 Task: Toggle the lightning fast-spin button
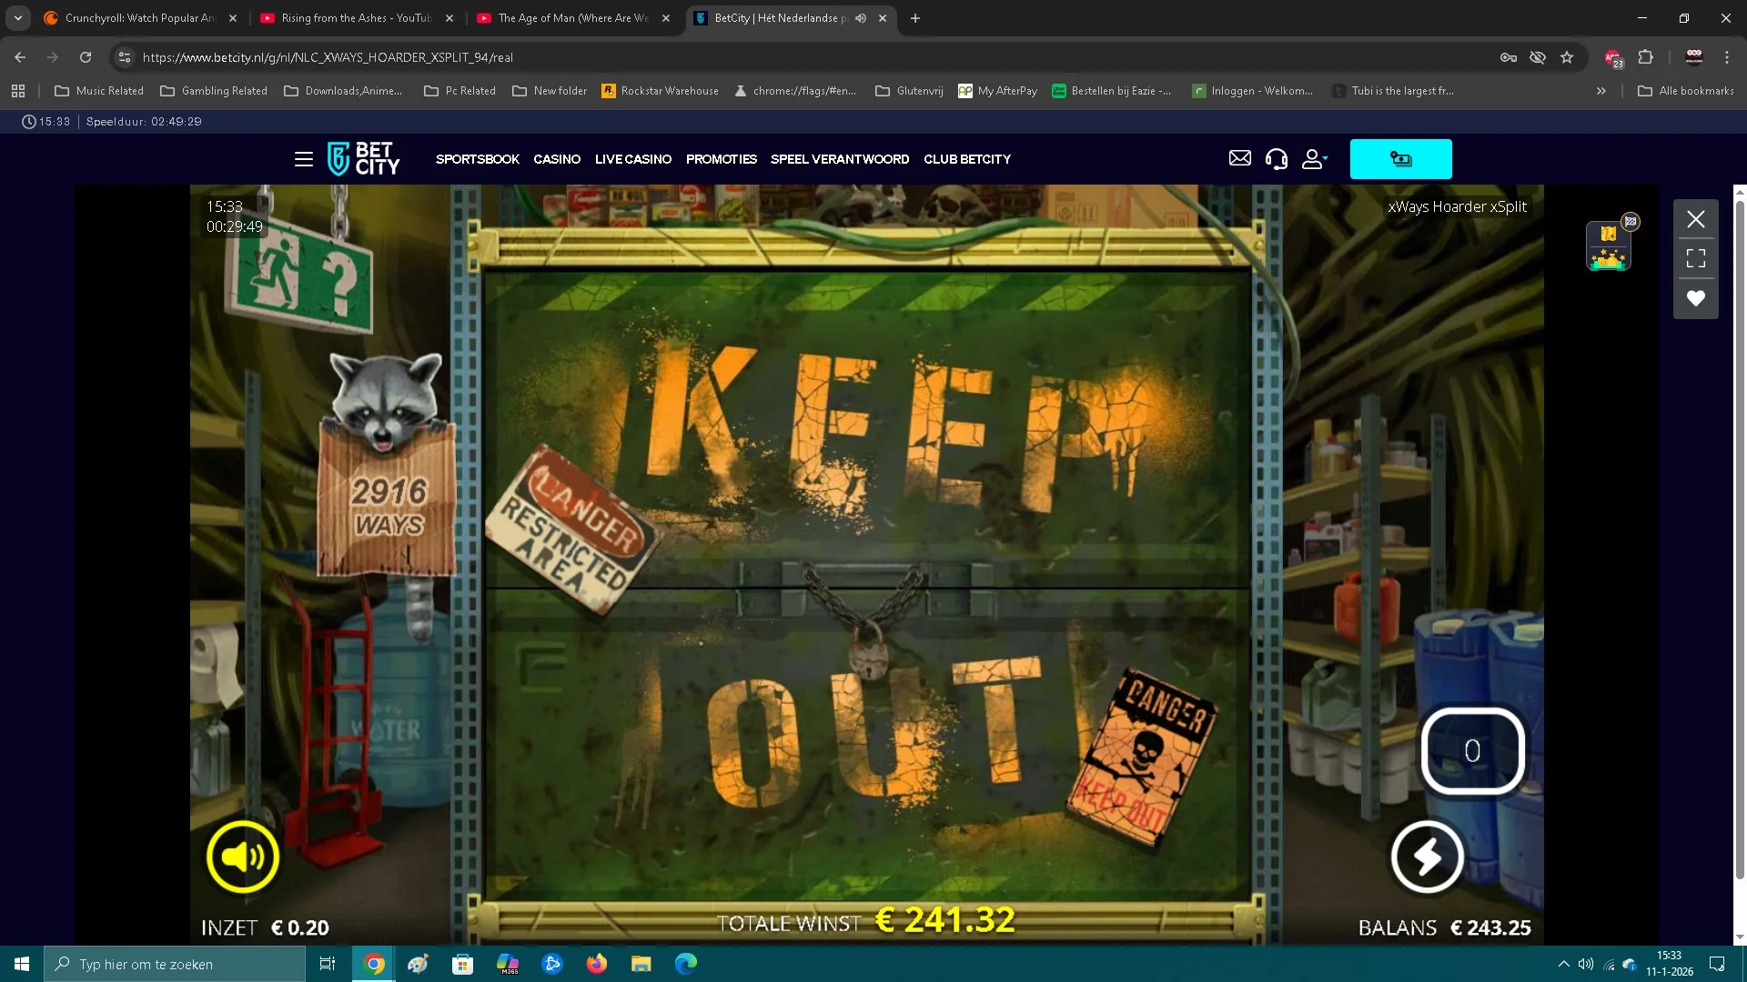click(1427, 857)
